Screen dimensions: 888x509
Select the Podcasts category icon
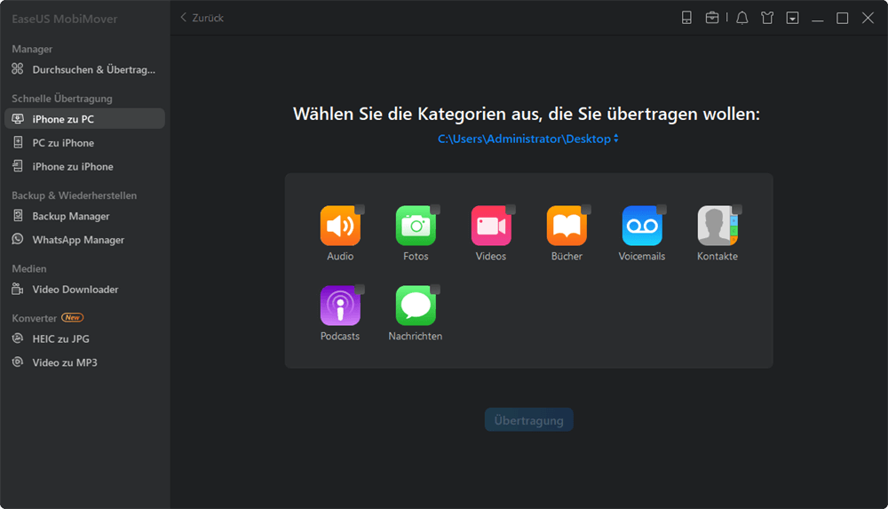click(x=340, y=306)
